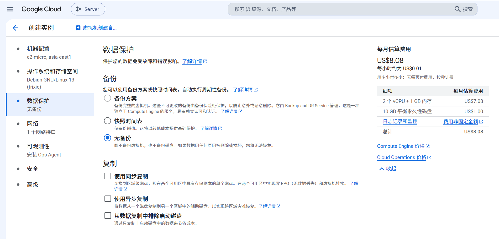Open the 机器配置 section
This screenshot has width=499, height=239.
50,52
